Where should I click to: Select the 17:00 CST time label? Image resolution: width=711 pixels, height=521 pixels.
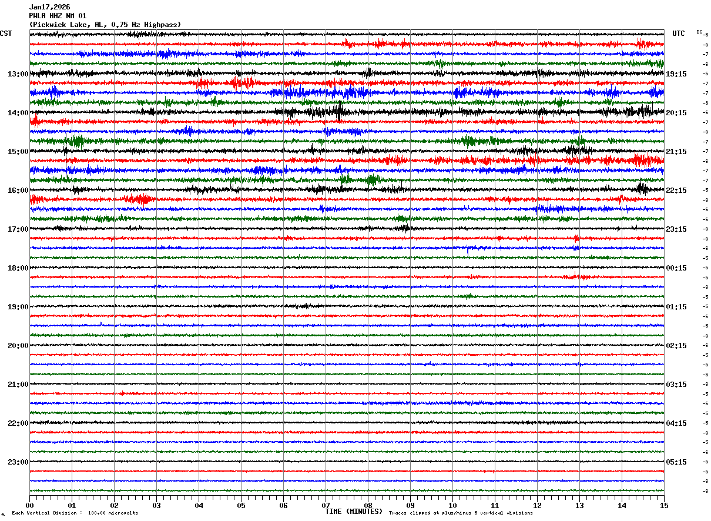(18, 229)
